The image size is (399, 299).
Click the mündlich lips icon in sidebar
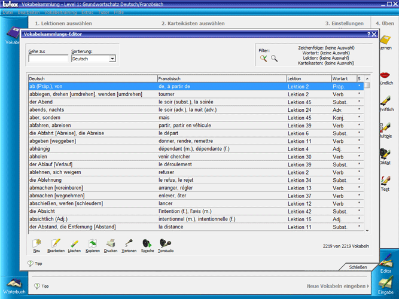(x=385, y=75)
